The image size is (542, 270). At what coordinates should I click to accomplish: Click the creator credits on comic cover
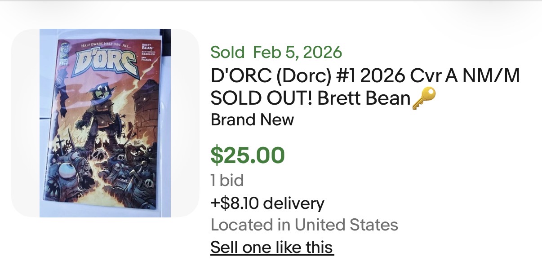pyautogui.click(x=147, y=52)
